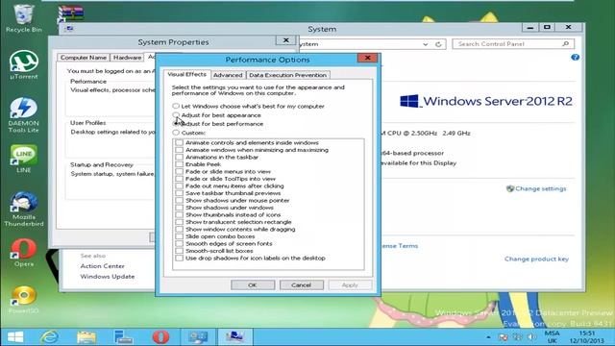Open Hardware tab in System Properties

pos(127,58)
